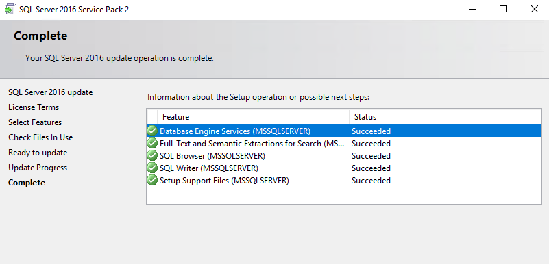Click the Check Files In Use step
Viewport: 549px width, 264px height.
pos(40,137)
